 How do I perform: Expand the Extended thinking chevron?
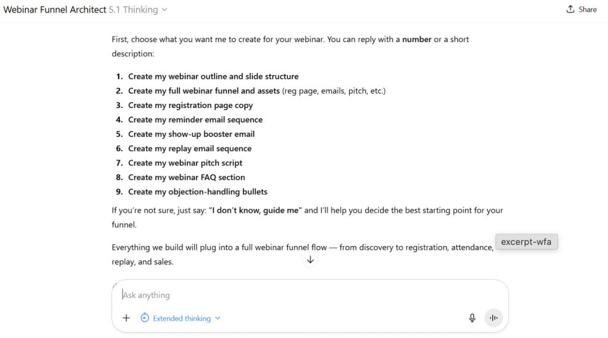pos(218,318)
